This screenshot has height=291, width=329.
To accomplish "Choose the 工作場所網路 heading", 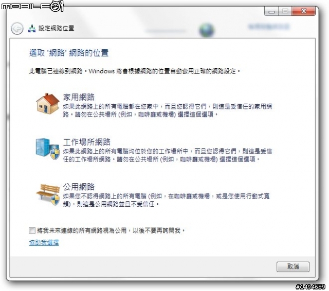I will coord(87,142).
